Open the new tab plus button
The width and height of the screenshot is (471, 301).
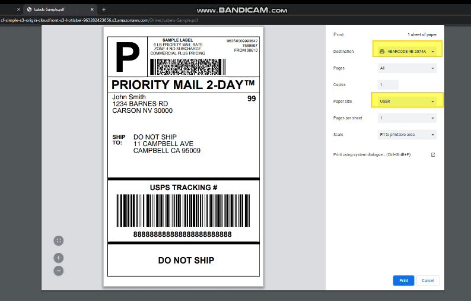[x=104, y=9]
